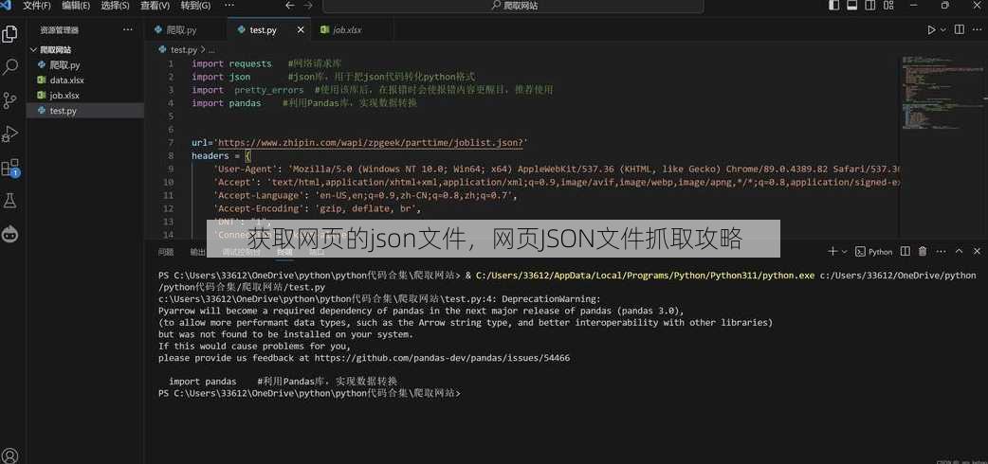Expand the overflow menu ellipsis in menu bar
The image size is (988, 464).
(229, 5)
